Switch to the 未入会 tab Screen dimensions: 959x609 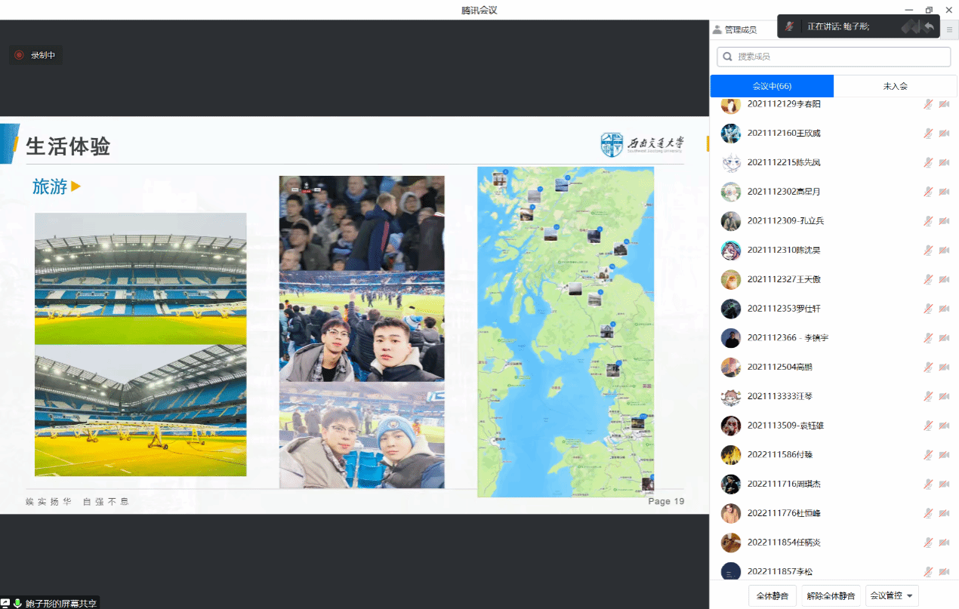pos(895,86)
